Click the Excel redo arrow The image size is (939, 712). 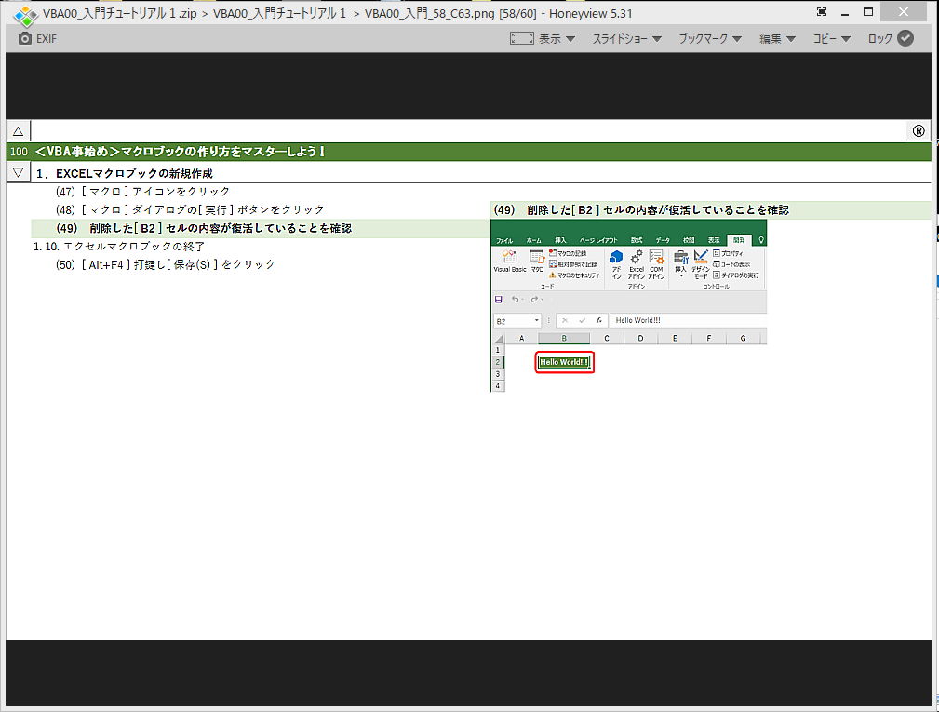pyautogui.click(x=534, y=300)
